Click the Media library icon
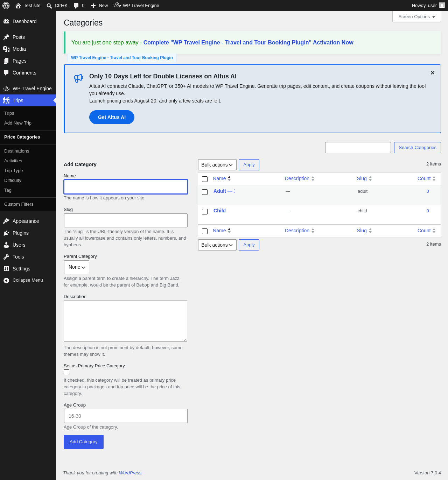Screen dimensions: 448x480 pos(6,49)
